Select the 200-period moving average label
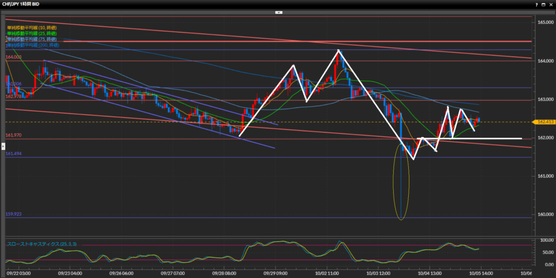Viewport: 556px width, 278px height. click(x=33, y=46)
